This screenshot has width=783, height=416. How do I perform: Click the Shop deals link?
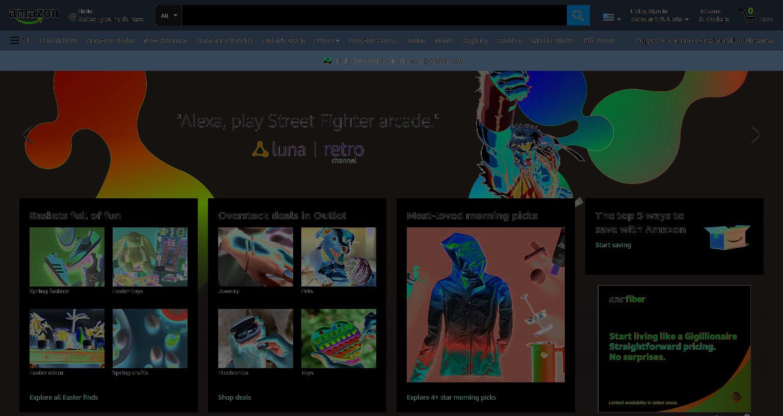tap(234, 397)
